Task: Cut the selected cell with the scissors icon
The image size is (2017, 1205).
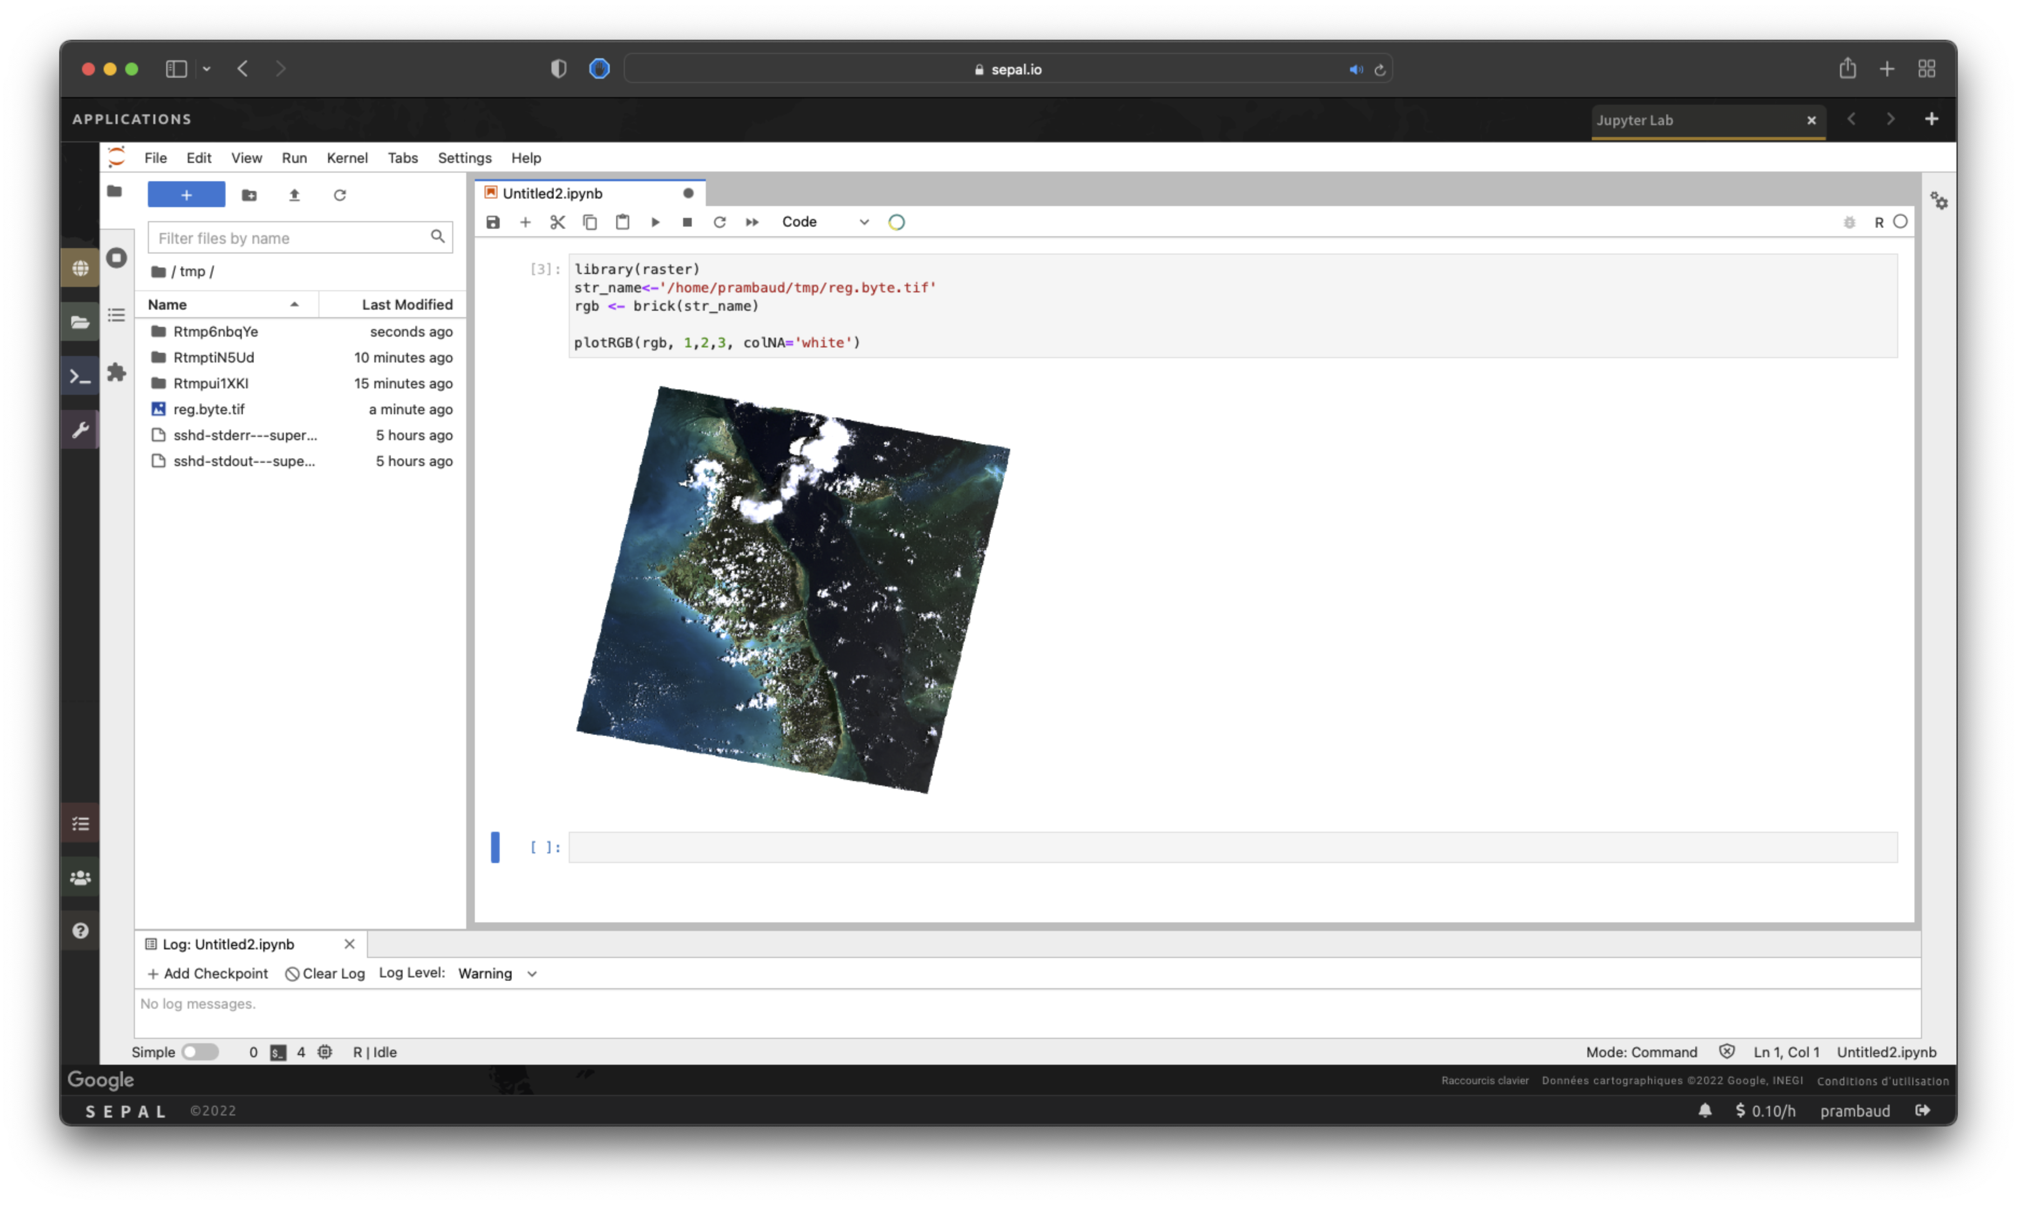Action: pos(557,222)
